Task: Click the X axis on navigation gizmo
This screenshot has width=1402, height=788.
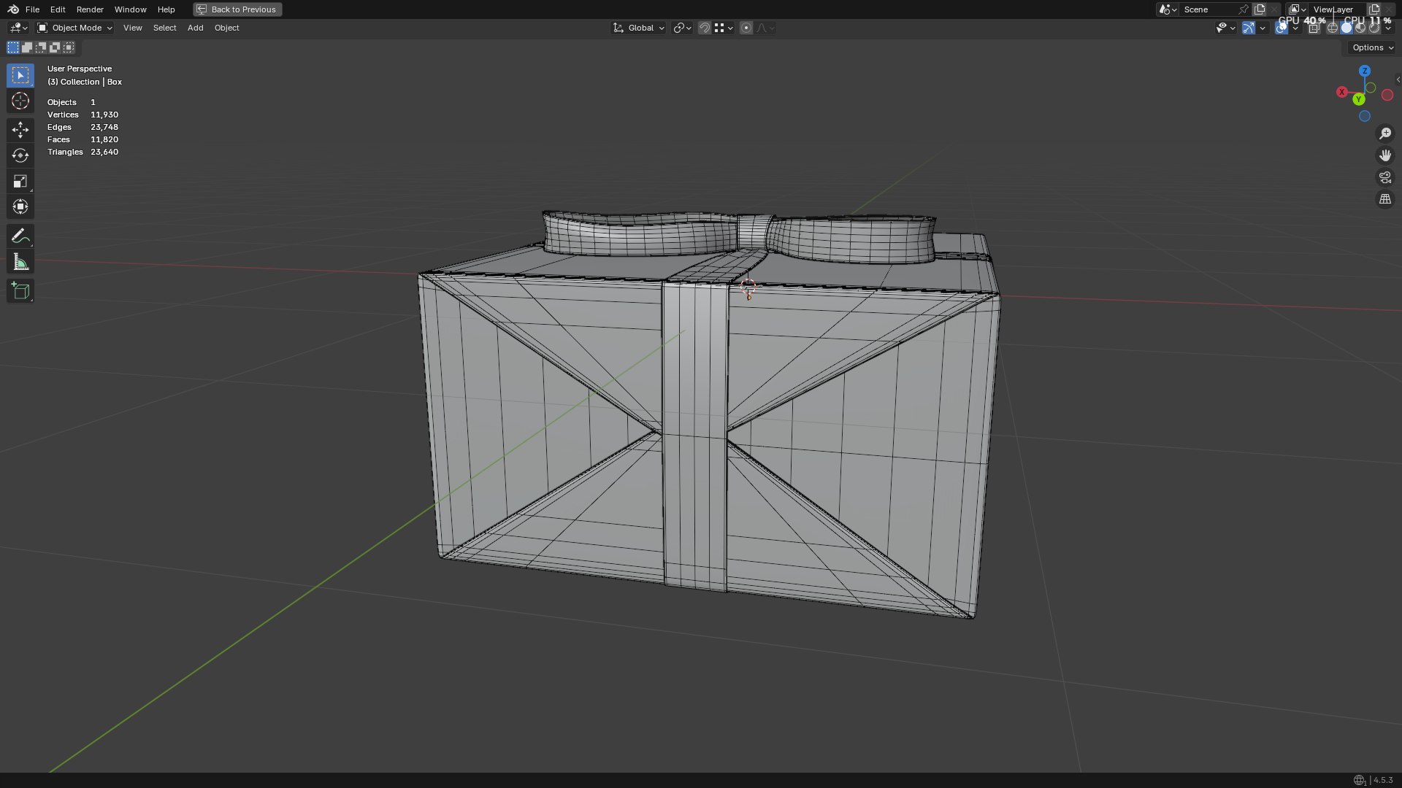Action: click(x=1342, y=92)
